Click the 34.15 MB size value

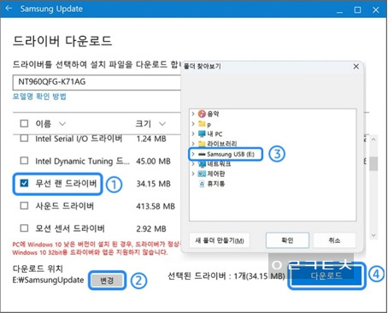153,184
